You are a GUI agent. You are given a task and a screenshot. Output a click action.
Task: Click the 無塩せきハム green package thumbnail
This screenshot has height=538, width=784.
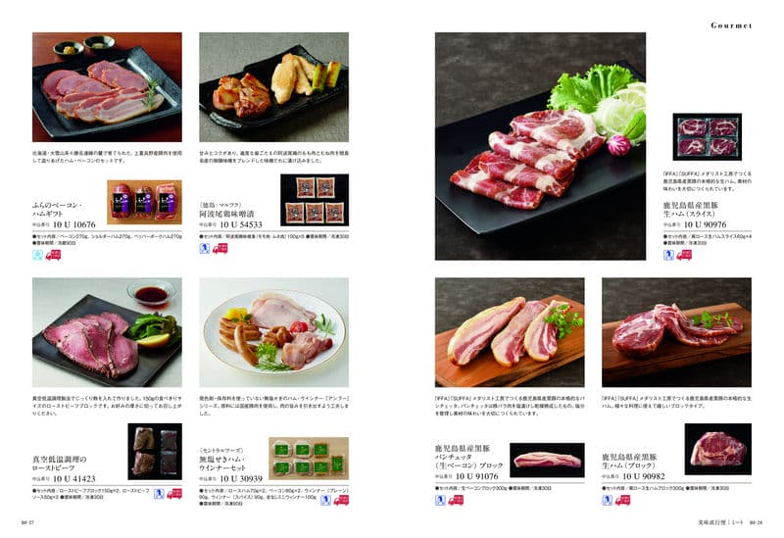(x=309, y=459)
